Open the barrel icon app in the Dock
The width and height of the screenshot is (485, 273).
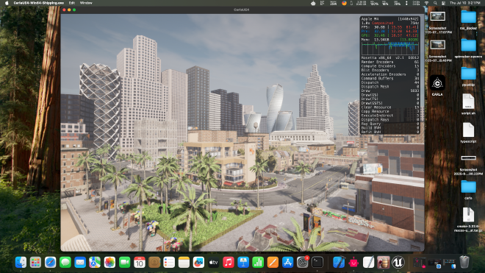(x=384, y=263)
